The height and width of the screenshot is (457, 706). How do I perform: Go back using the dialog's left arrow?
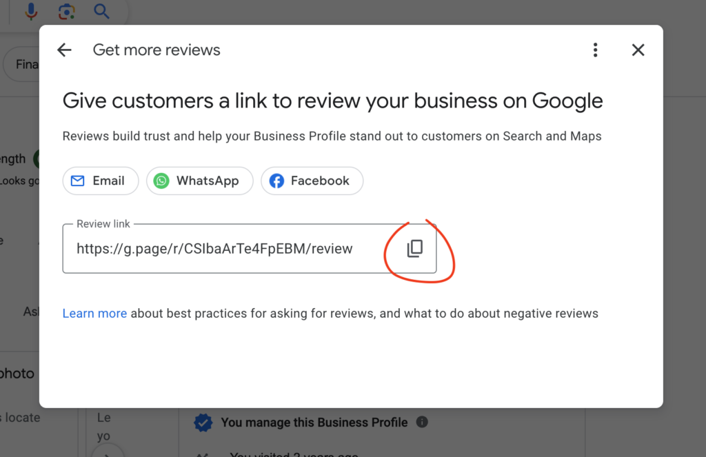click(x=64, y=50)
